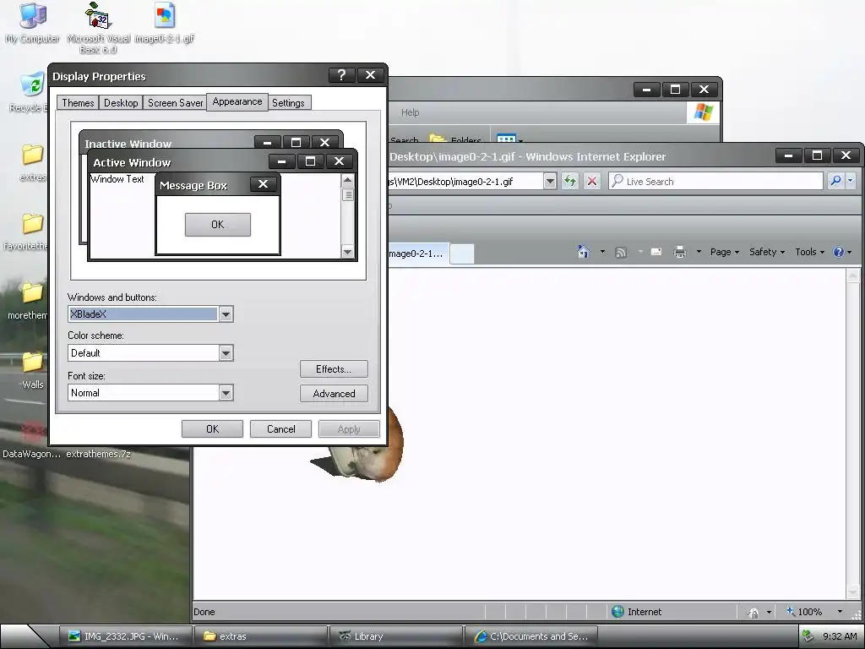Click the Views icon in Explorer window

506,138
